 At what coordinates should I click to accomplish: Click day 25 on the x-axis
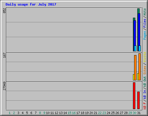tap(113, 113)
